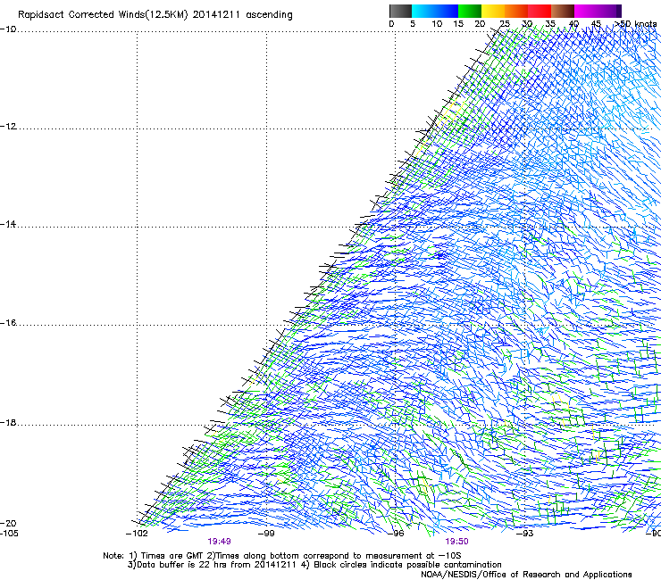Select the red 30–35 knots legend segment
Viewport: 661px width, 580px height.
(540, 11)
